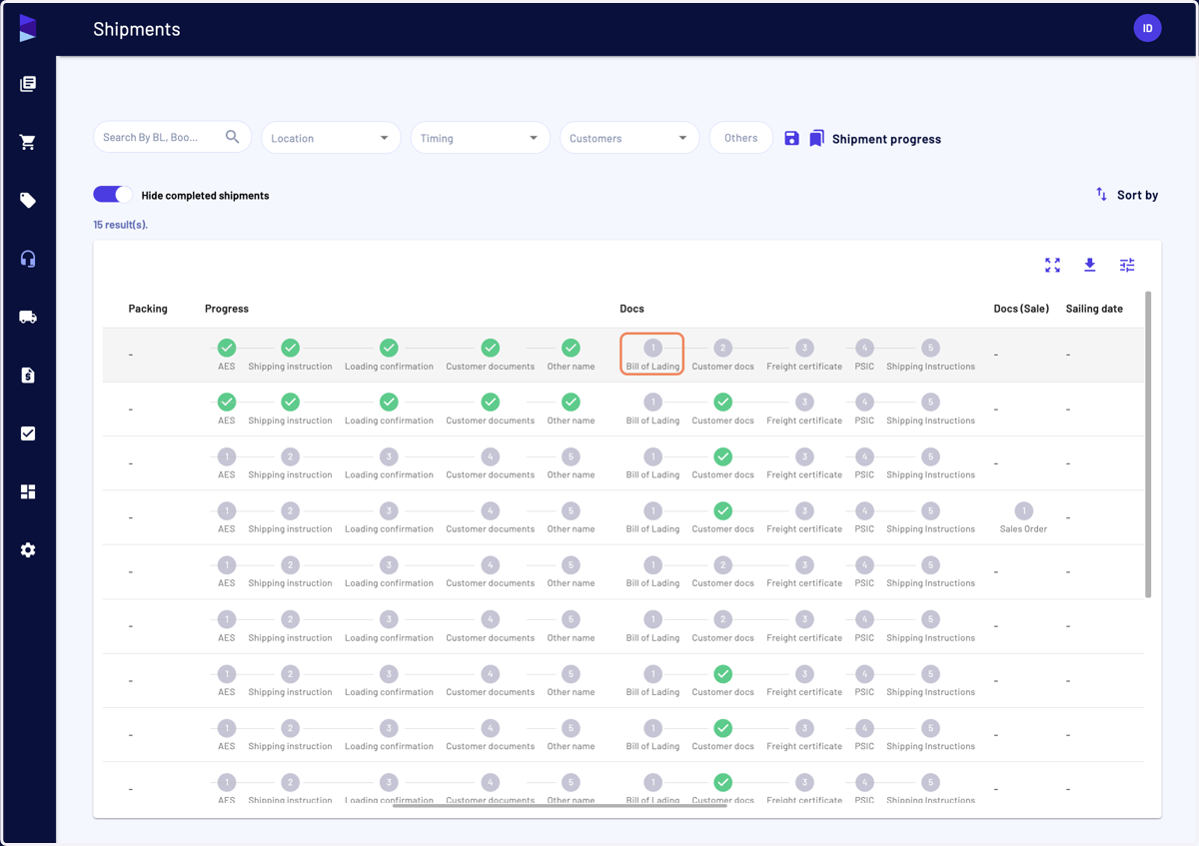Click first row AES green checkmark

pos(227,348)
